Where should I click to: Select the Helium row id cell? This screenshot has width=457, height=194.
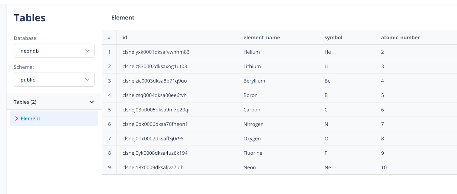coord(156,52)
